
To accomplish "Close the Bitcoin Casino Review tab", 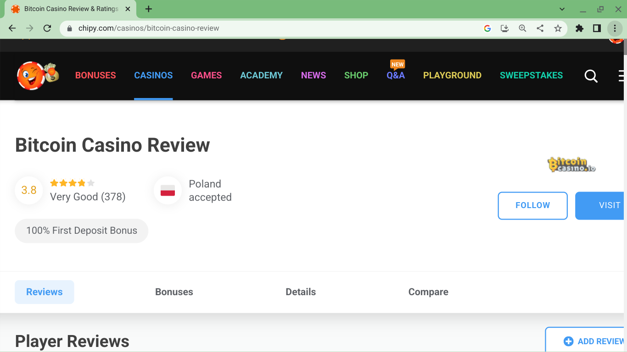I will click(x=128, y=9).
